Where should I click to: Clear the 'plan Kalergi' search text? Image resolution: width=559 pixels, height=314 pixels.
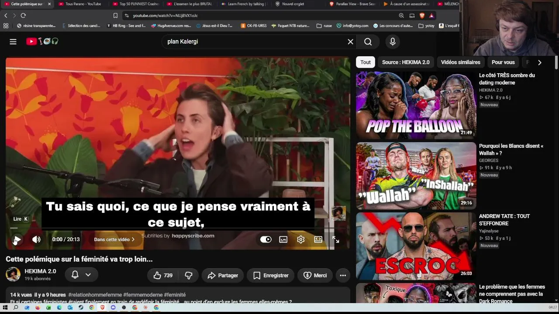pos(350,41)
